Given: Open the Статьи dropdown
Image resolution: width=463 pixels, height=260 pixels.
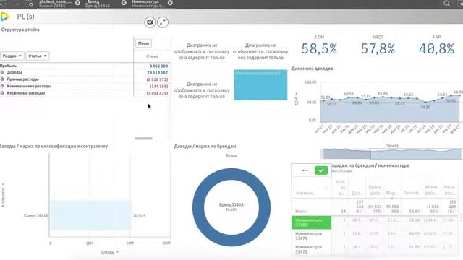Looking at the screenshot, I should click(38, 56).
